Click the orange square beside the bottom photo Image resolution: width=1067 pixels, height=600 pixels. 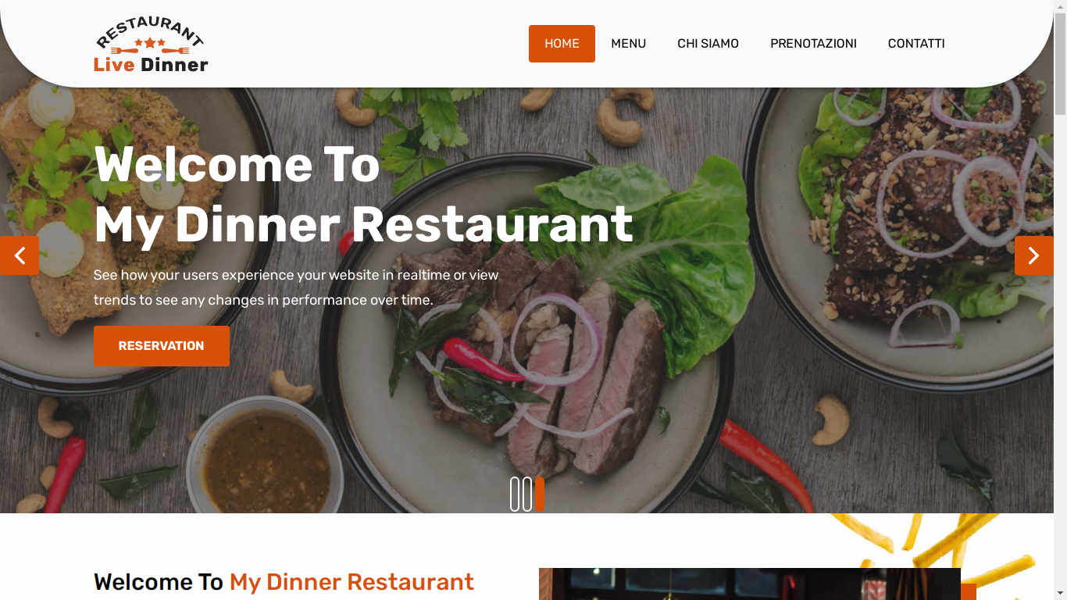pos(969,591)
